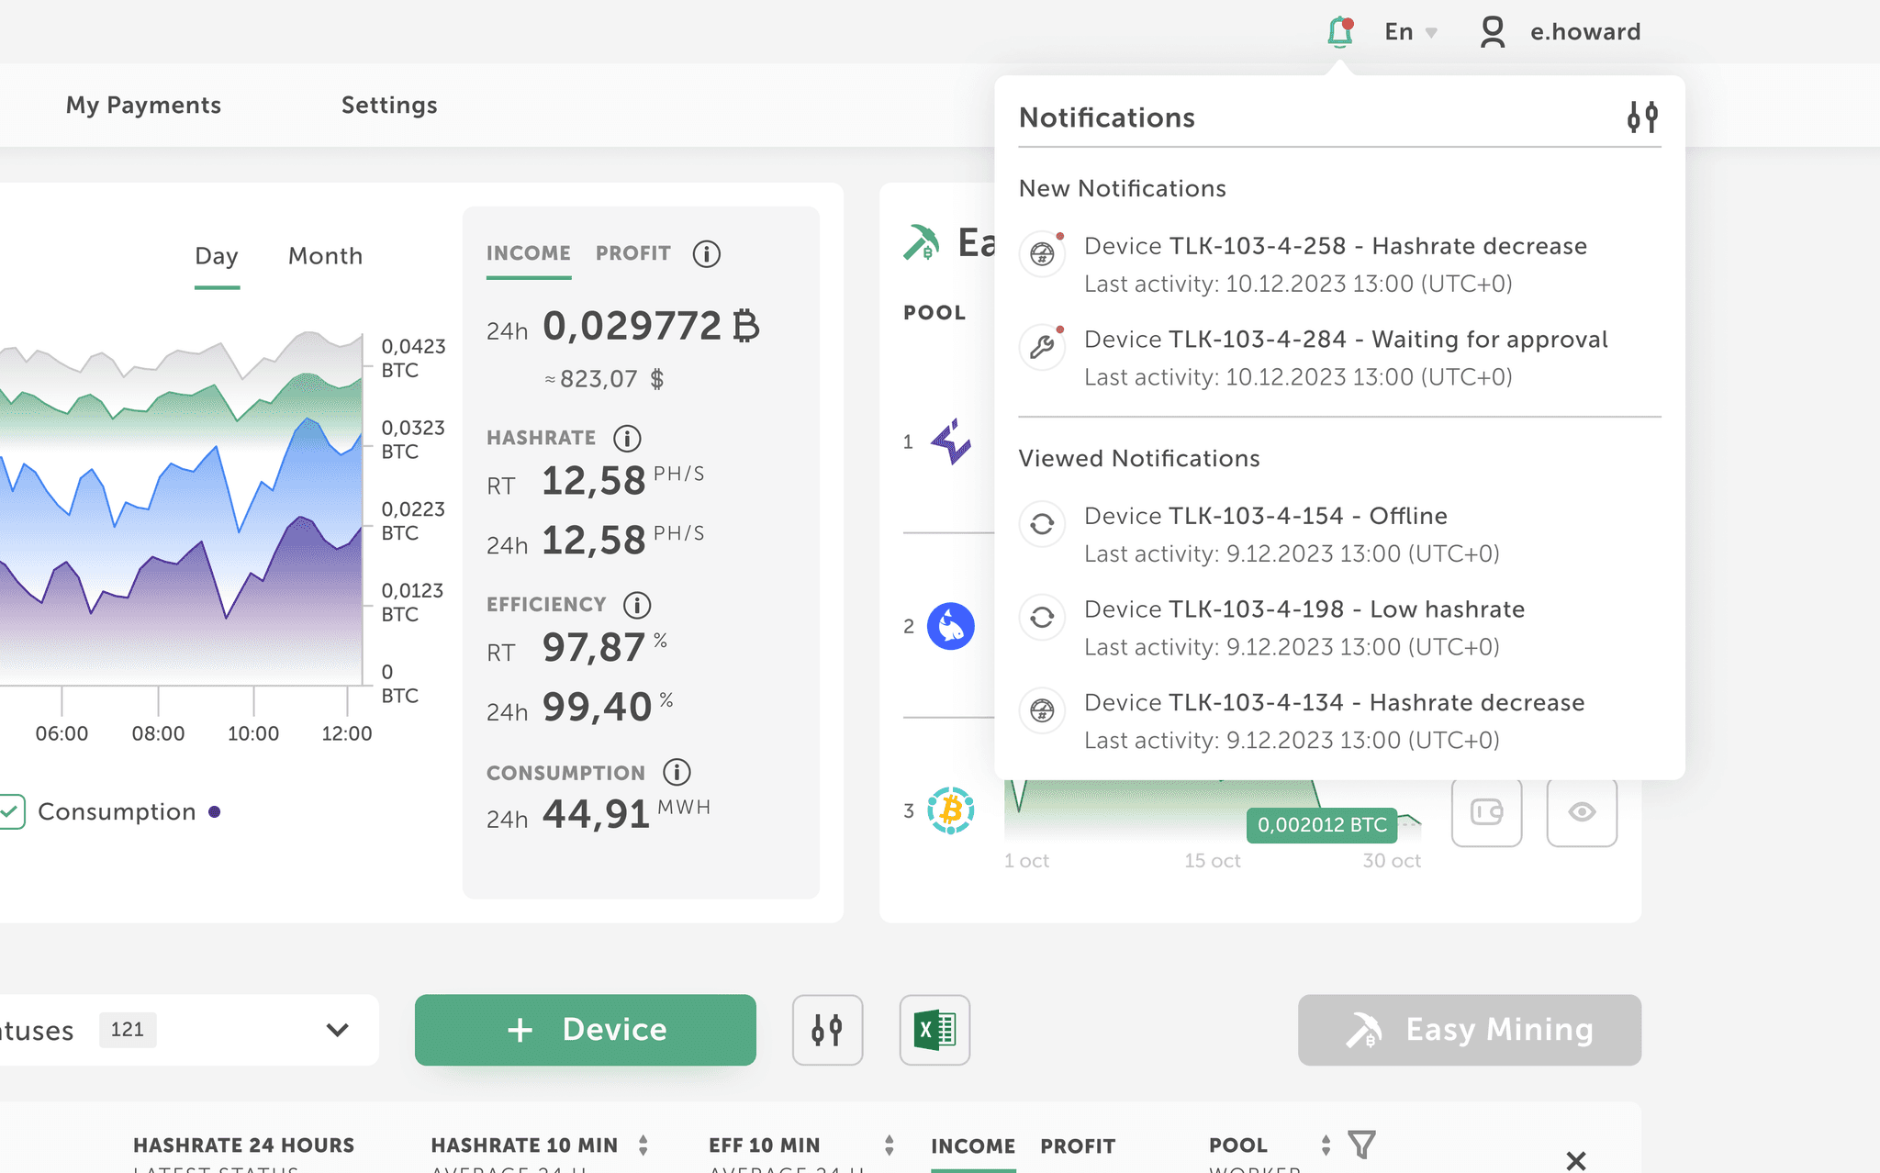Open device filter sliders button
The image size is (1880, 1173).
(827, 1030)
